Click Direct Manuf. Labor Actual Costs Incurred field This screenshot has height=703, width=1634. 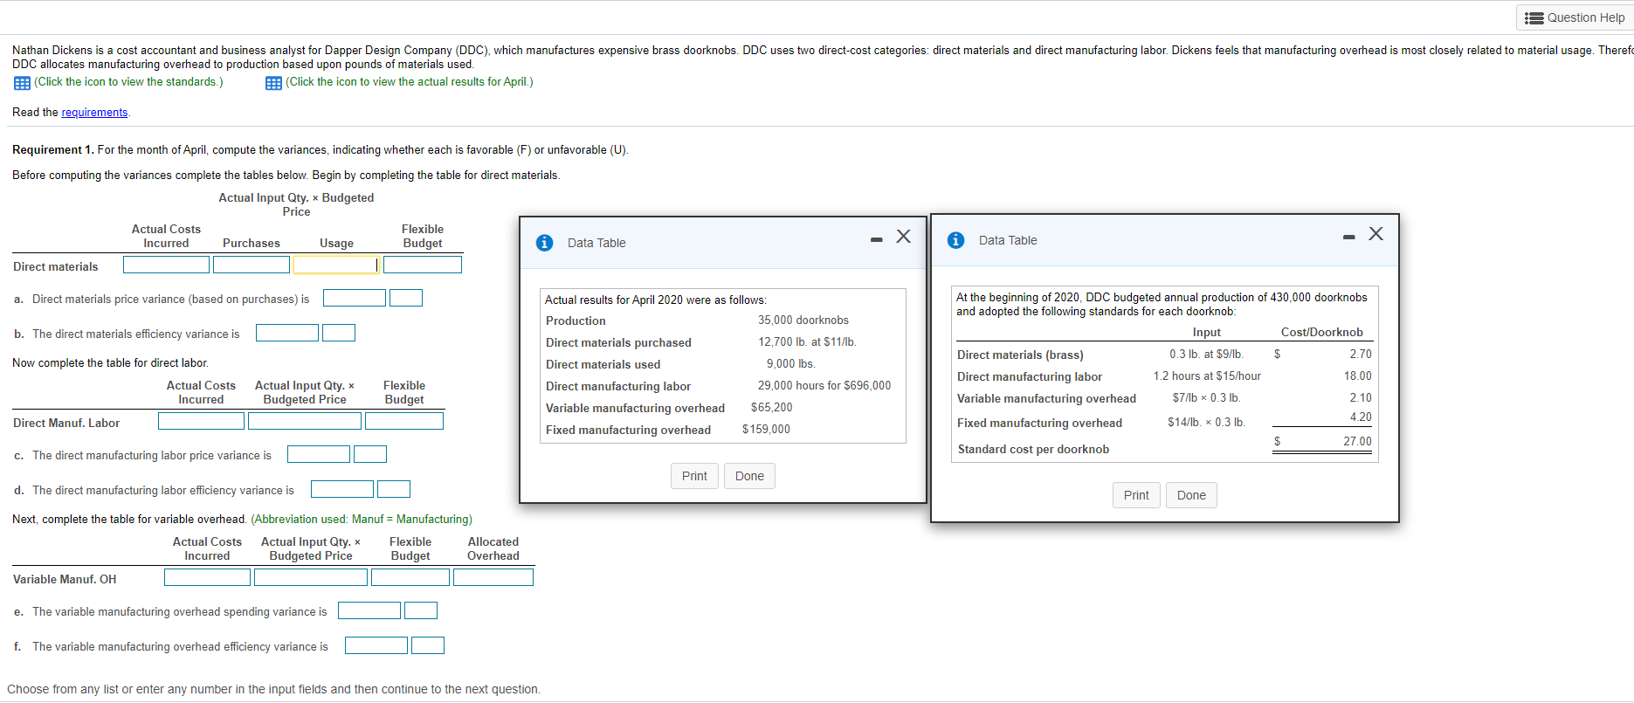pos(201,421)
